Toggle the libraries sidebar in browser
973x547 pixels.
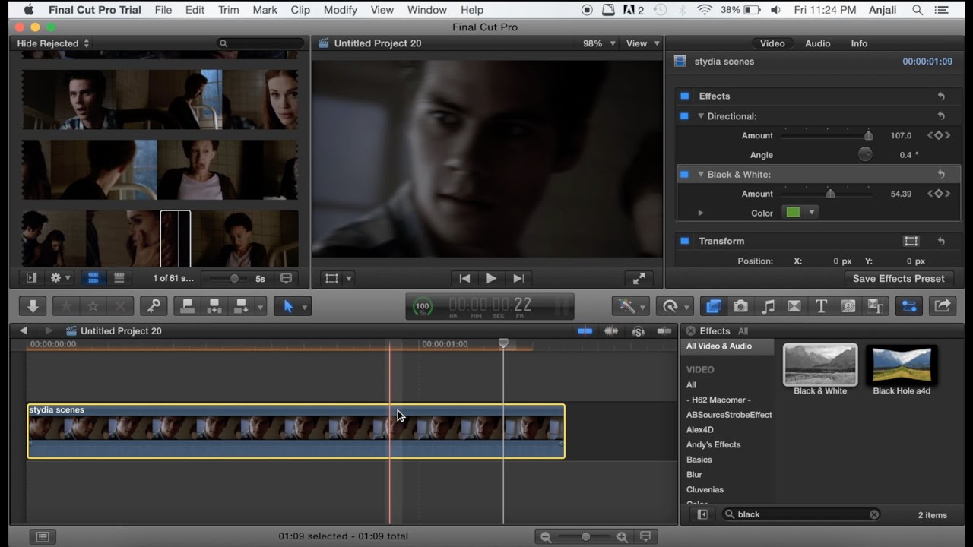coord(32,279)
